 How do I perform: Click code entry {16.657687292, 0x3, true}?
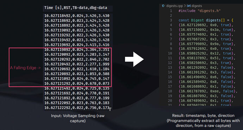coord(206,39)
